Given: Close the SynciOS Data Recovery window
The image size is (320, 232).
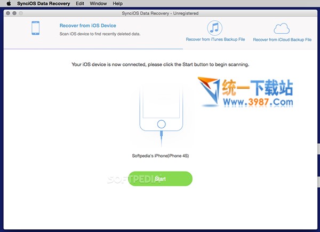Looking at the screenshot, I should (8, 13).
